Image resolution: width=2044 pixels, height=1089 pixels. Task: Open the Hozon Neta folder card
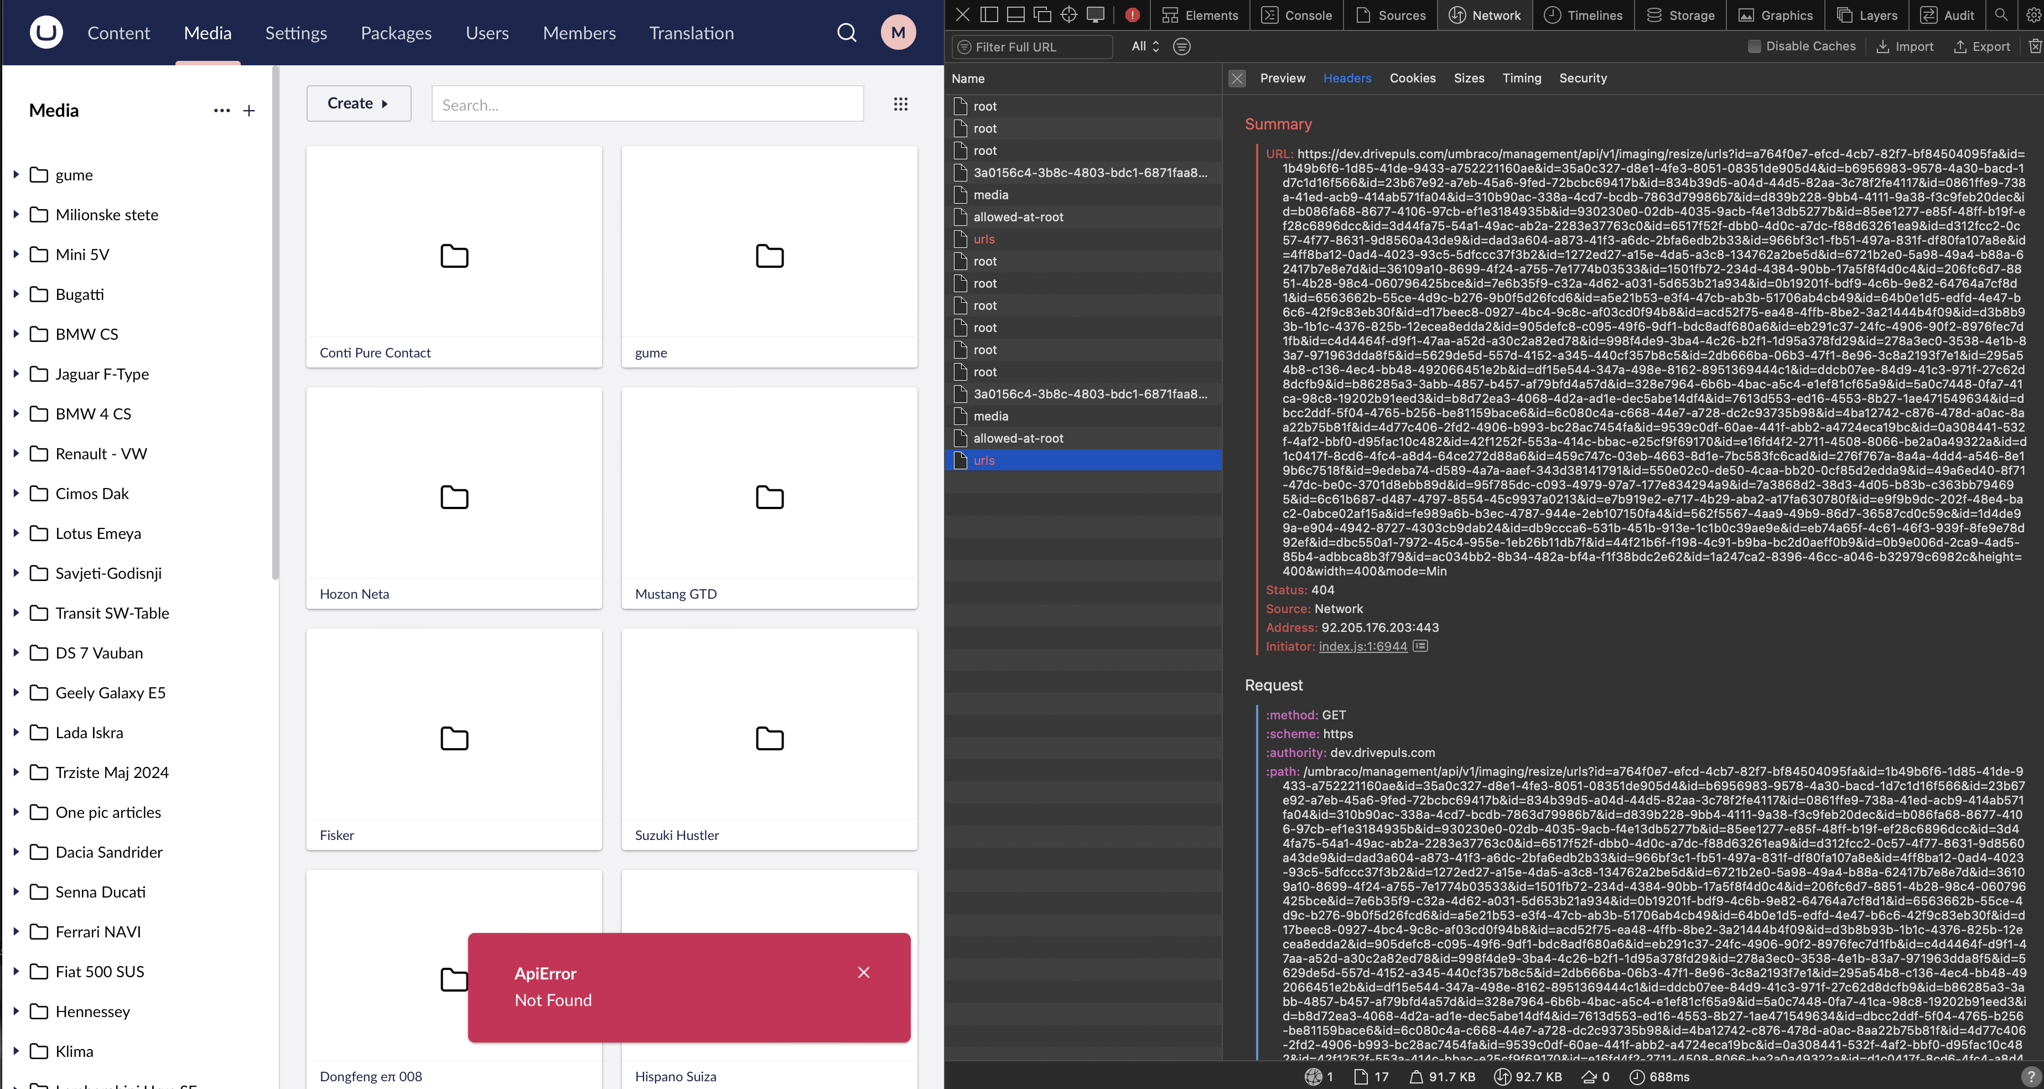[x=454, y=497]
